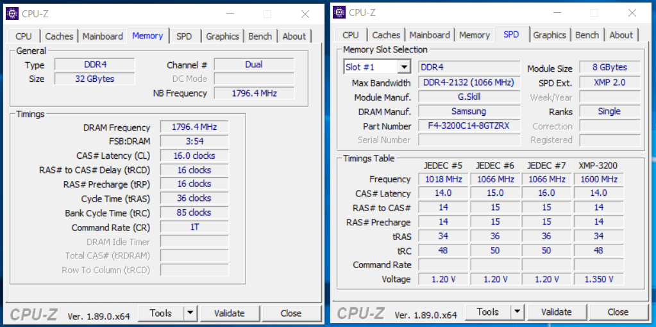
Task: Open Mainboard tab in left CPU-Z window
Action: click(x=103, y=36)
